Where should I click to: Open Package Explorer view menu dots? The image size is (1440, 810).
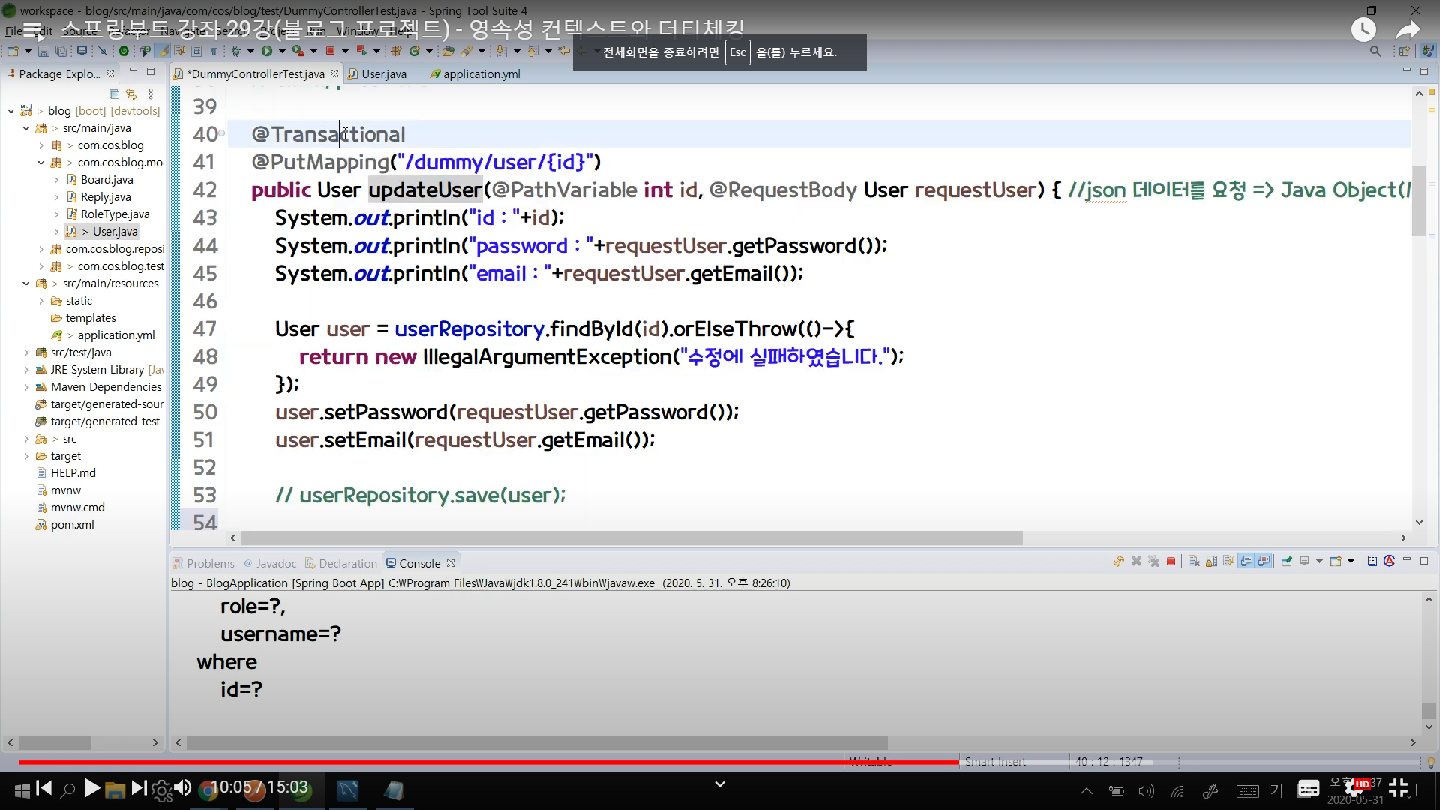point(151,94)
